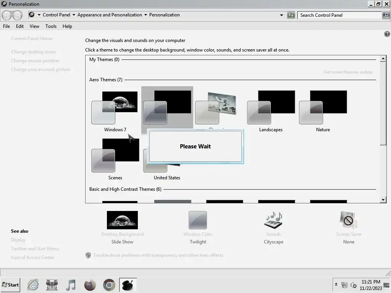
Task: Open the View menu
Action: [34, 26]
